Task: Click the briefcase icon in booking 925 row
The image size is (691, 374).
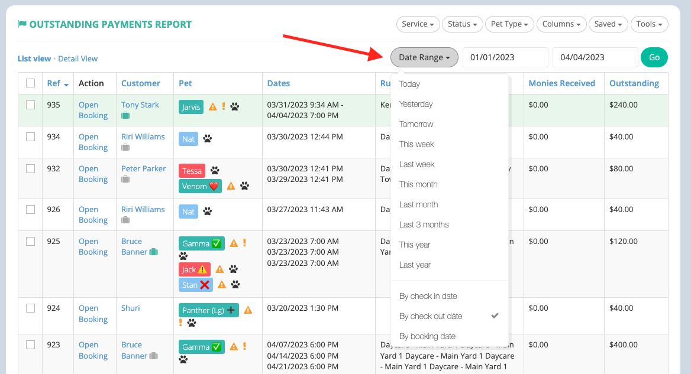Action: [x=153, y=252]
